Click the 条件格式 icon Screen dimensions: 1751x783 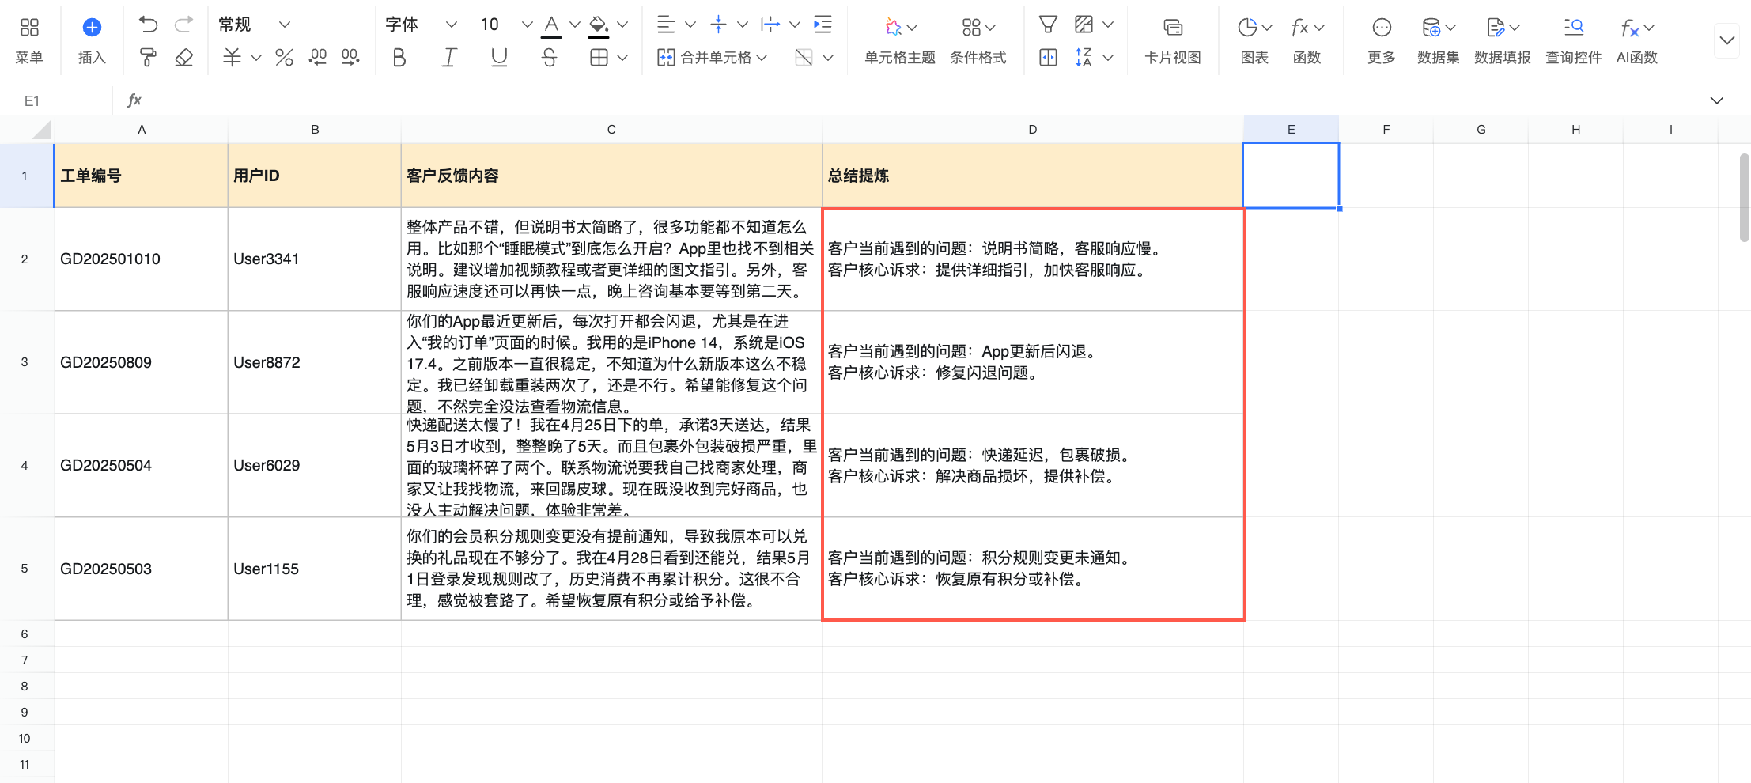[x=971, y=28]
